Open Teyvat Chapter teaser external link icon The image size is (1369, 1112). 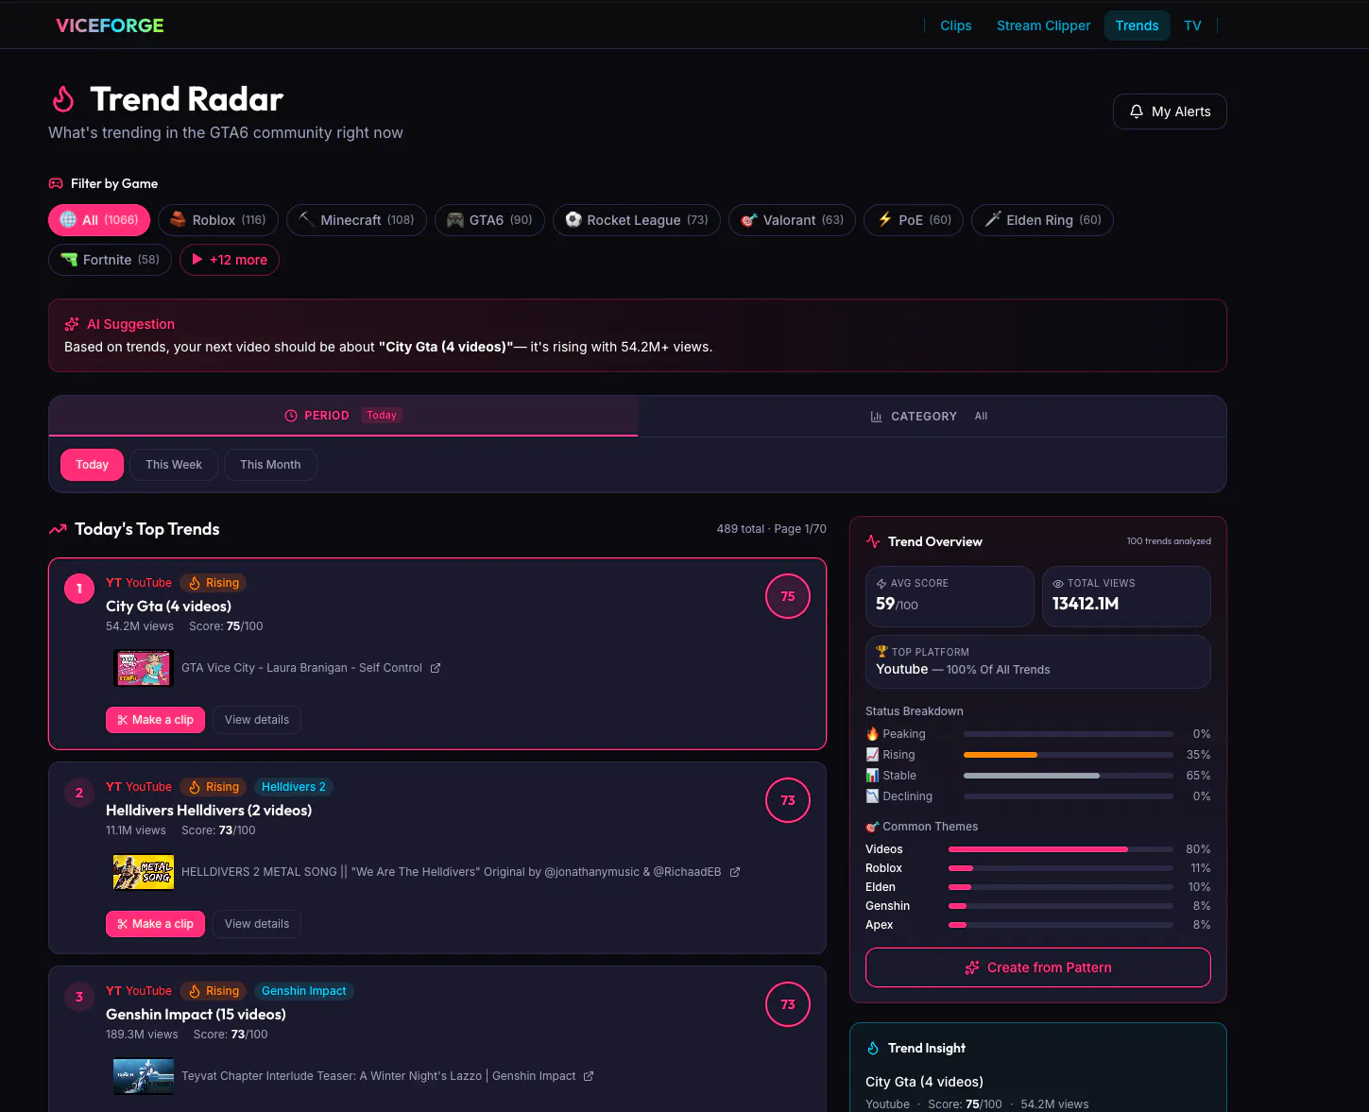pyautogui.click(x=589, y=1076)
